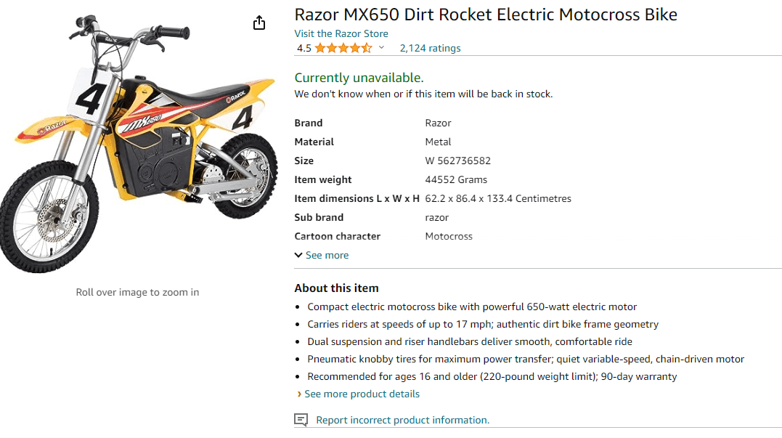Click the Size value 'W 562736582'
Viewport: 782px width, 438px height.
click(458, 161)
